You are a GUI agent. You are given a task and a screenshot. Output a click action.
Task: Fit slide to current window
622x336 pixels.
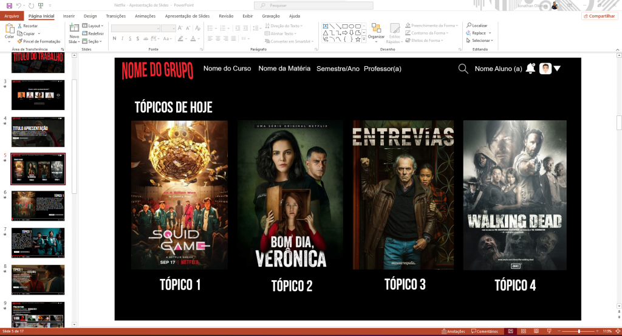tap(617, 331)
